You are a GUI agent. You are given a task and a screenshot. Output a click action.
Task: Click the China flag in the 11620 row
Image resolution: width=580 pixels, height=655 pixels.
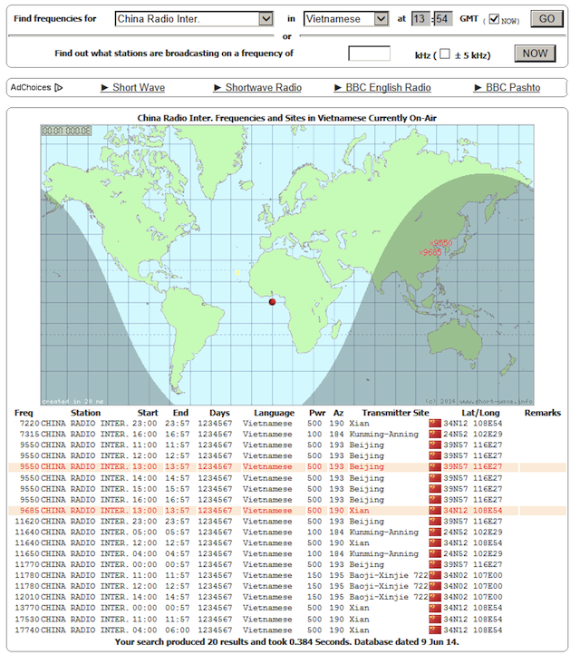coord(435,522)
